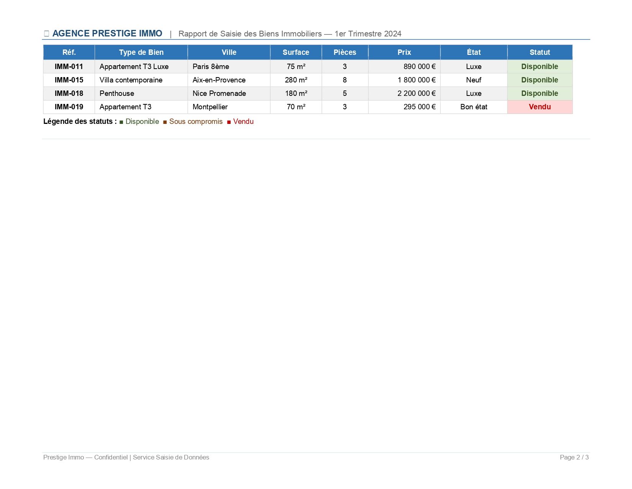Select the Type de Bien column header
The height and width of the screenshot is (489, 632).
pos(141,53)
